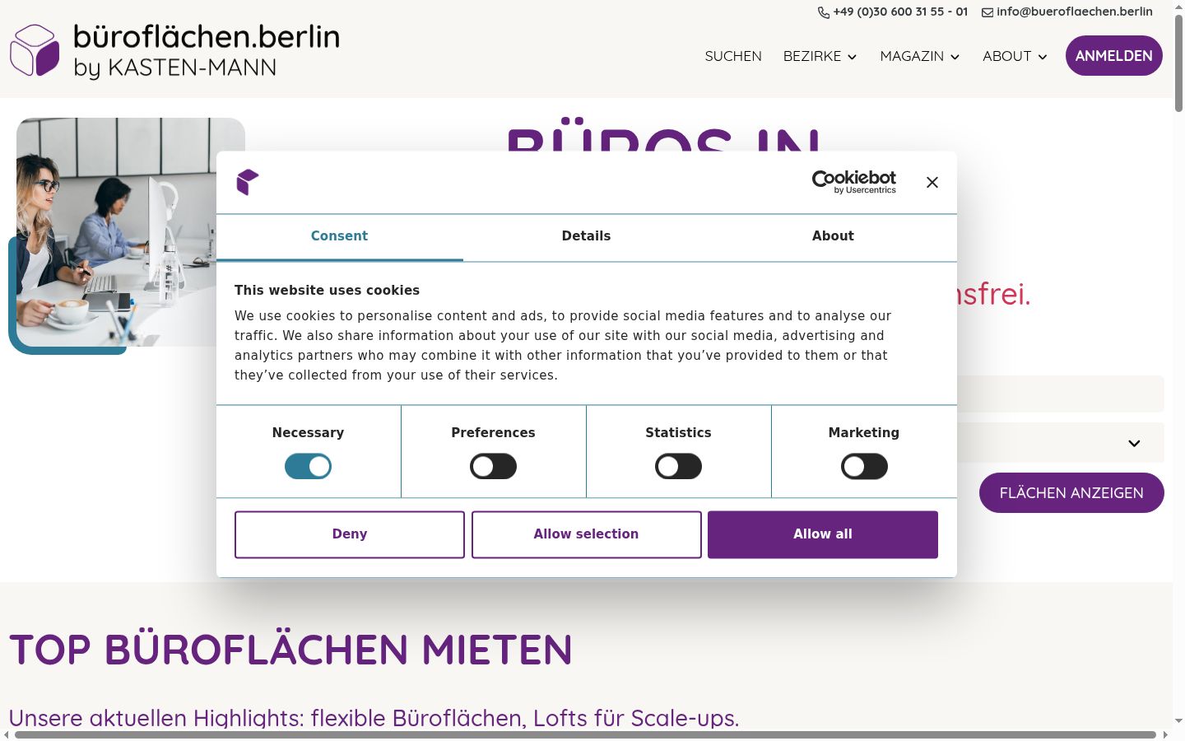Click the search text input field behind dialog
The height and width of the screenshot is (741, 1185).
pos(1061,394)
